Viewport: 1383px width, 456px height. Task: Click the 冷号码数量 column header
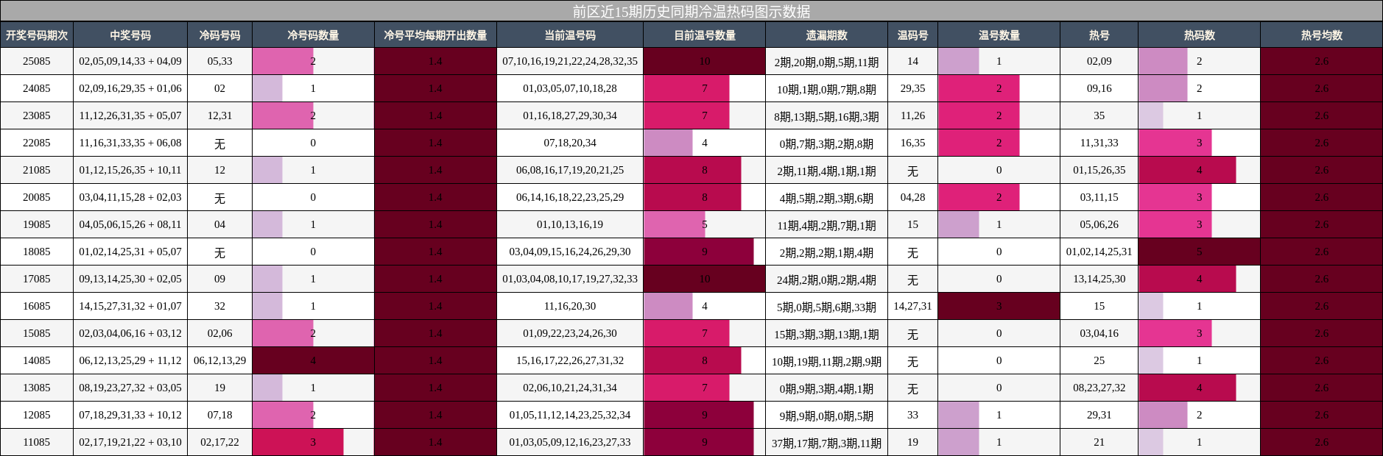(x=313, y=35)
